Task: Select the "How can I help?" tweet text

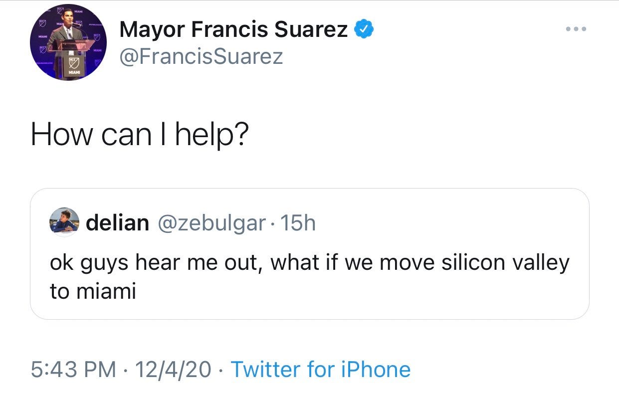Action: pyautogui.click(x=139, y=135)
